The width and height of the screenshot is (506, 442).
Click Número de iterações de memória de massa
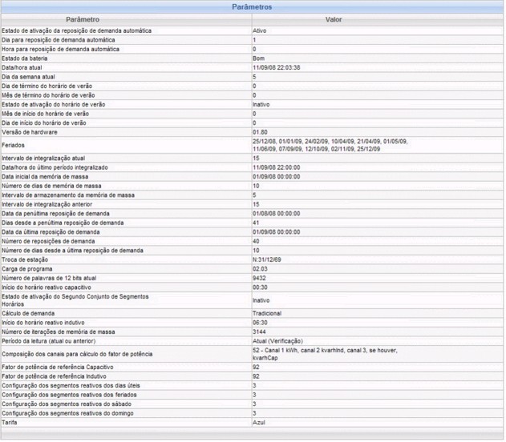[58, 331]
